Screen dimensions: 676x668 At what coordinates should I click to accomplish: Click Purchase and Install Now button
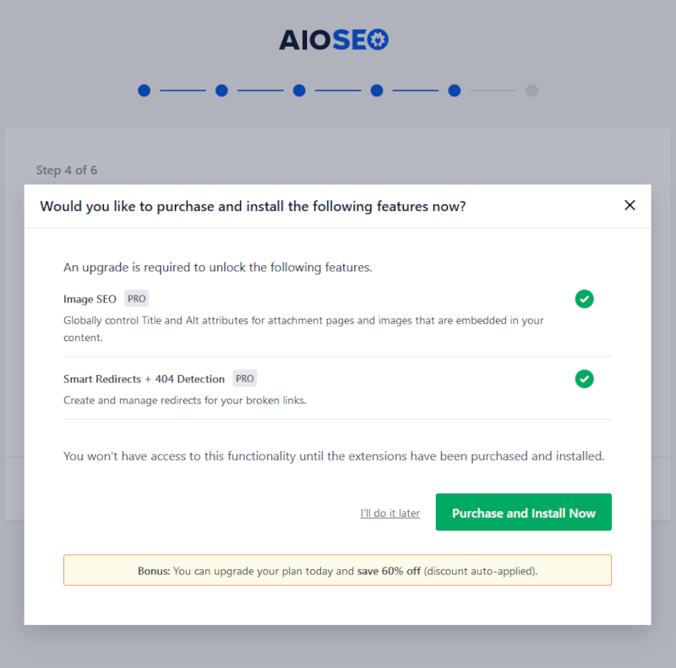523,512
